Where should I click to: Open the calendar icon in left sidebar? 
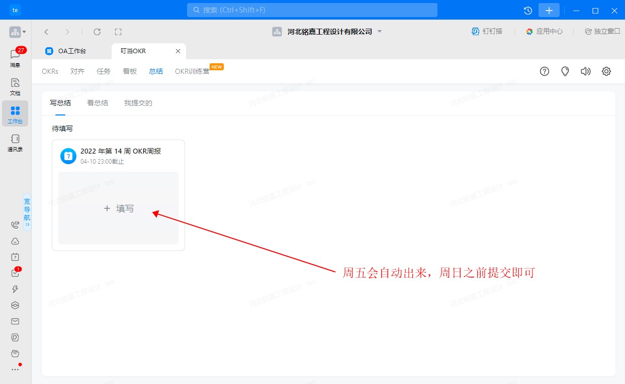pyautogui.click(x=15, y=257)
